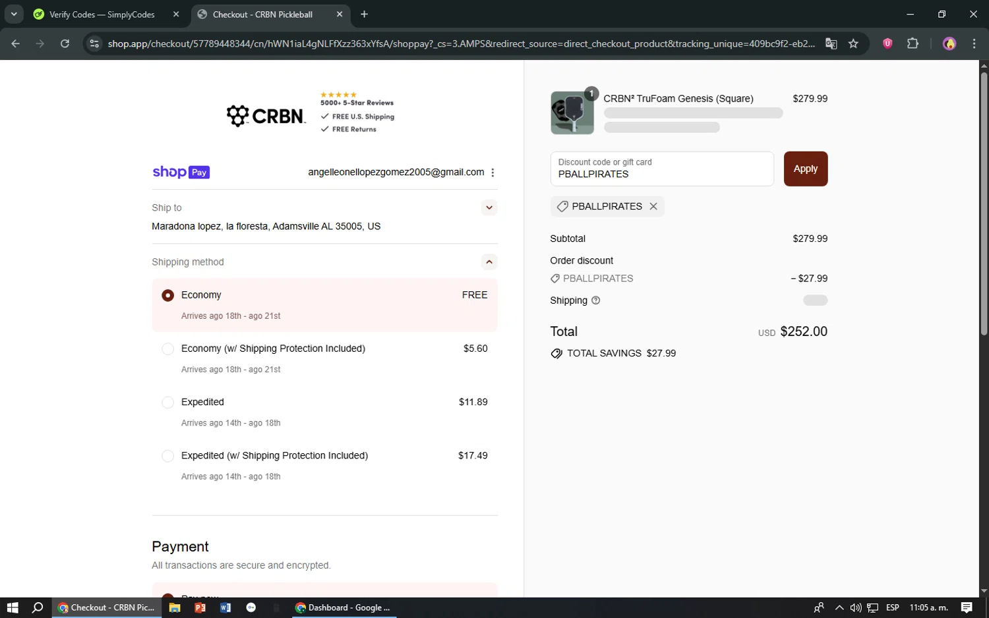The height and width of the screenshot is (618, 989).
Task: Open the Dashboard Google Chrome taskbar window
Action: (x=343, y=607)
